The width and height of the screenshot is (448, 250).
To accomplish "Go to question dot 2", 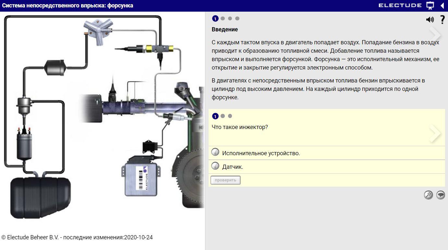I will (223, 116).
